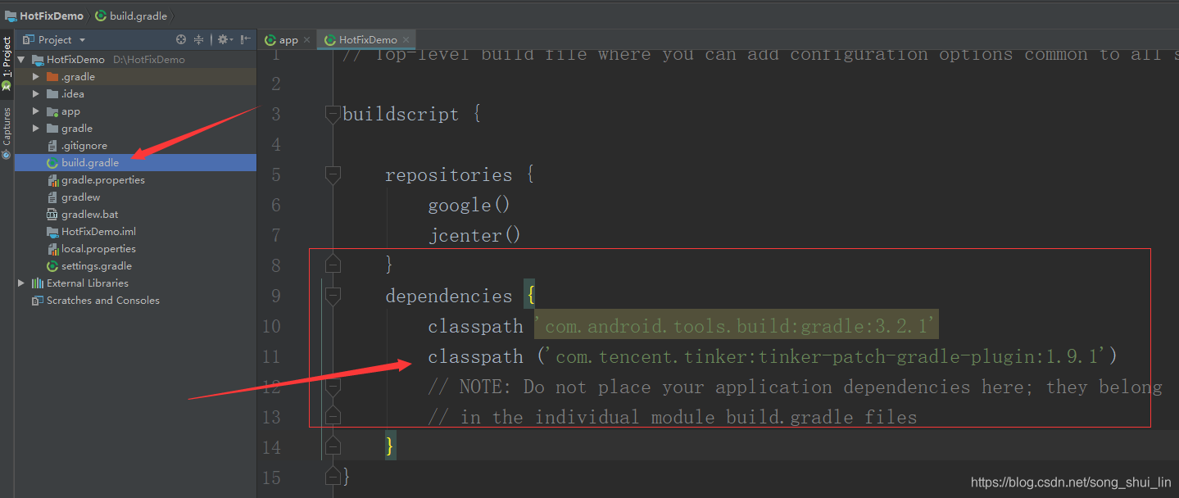The height and width of the screenshot is (498, 1179).
Task: Expand the .idea folder arrow
Action: point(36,94)
